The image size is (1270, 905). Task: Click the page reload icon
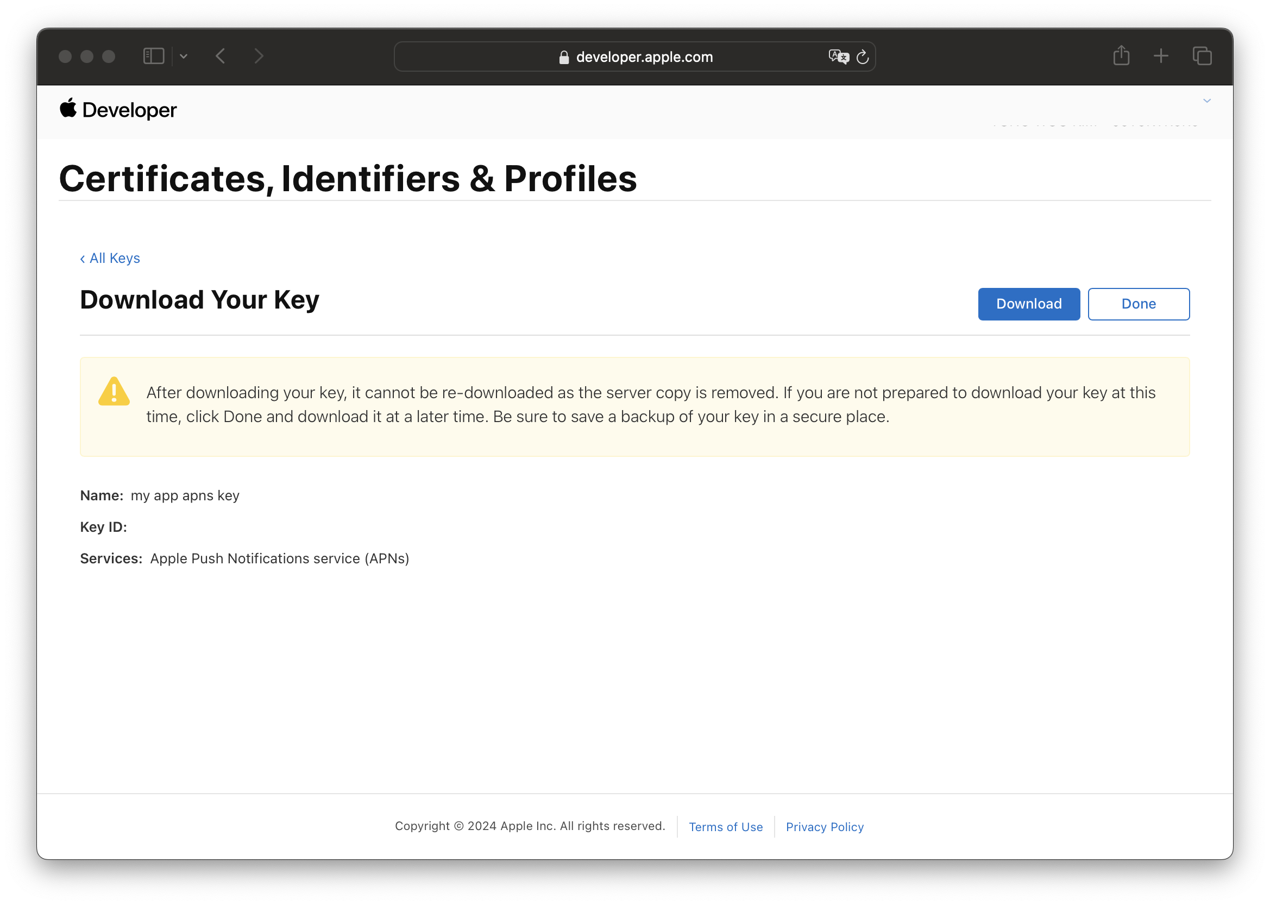[x=863, y=56]
